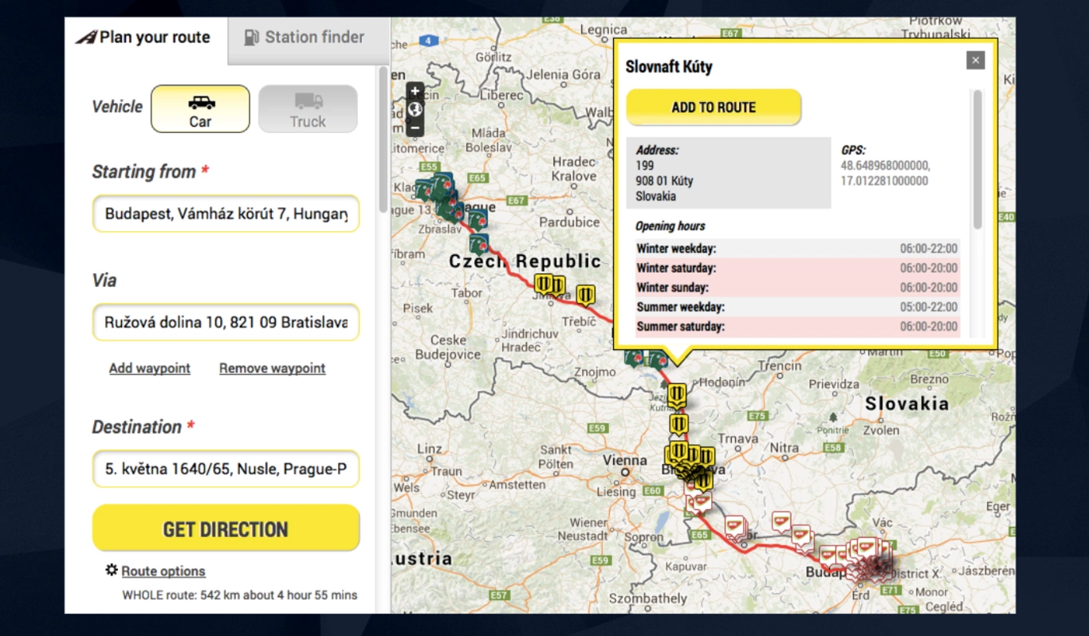Click the Slovnaft Kúty popup title
Viewport: 1089px width, 636px height.
[x=669, y=67]
